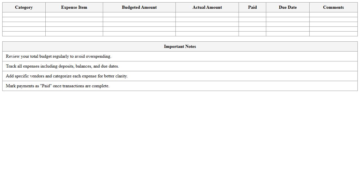The height and width of the screenshot is (183, 360).
Task: Click first empty cell under Budgeted Amount
Action: (139, 15)
